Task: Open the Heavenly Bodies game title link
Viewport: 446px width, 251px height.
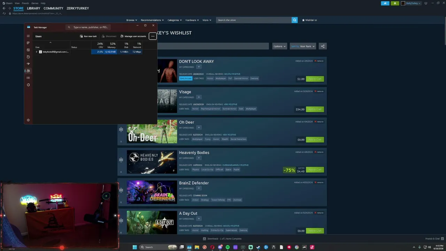Action: (x=194, y=153)
